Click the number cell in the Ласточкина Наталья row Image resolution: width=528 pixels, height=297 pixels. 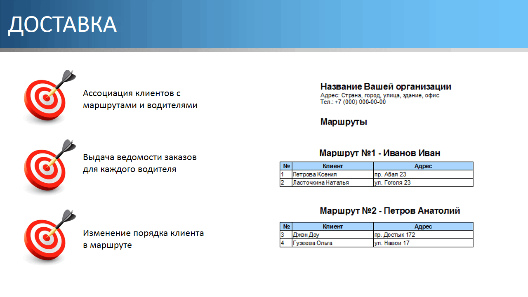(286, 182)
